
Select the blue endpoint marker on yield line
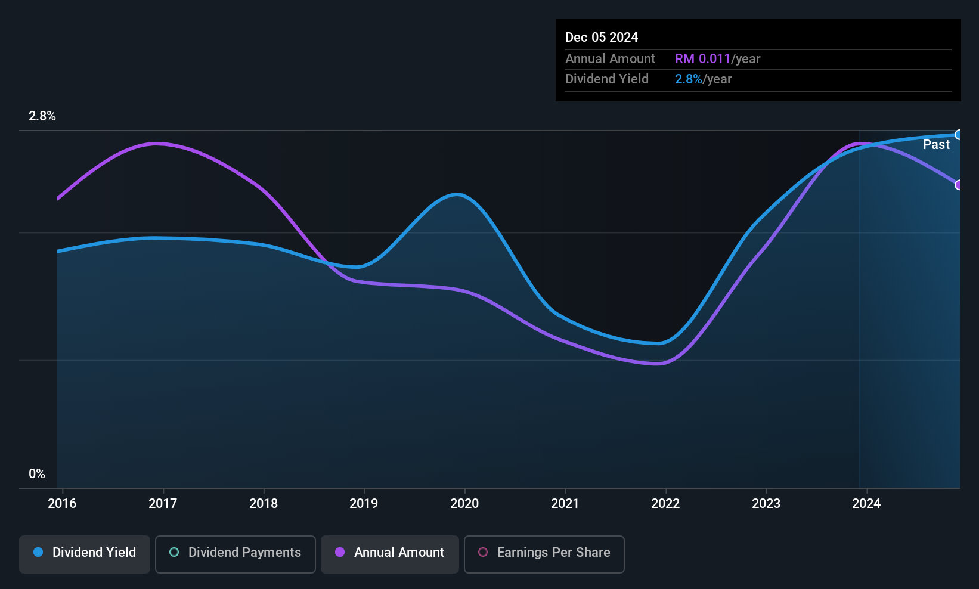959,135
